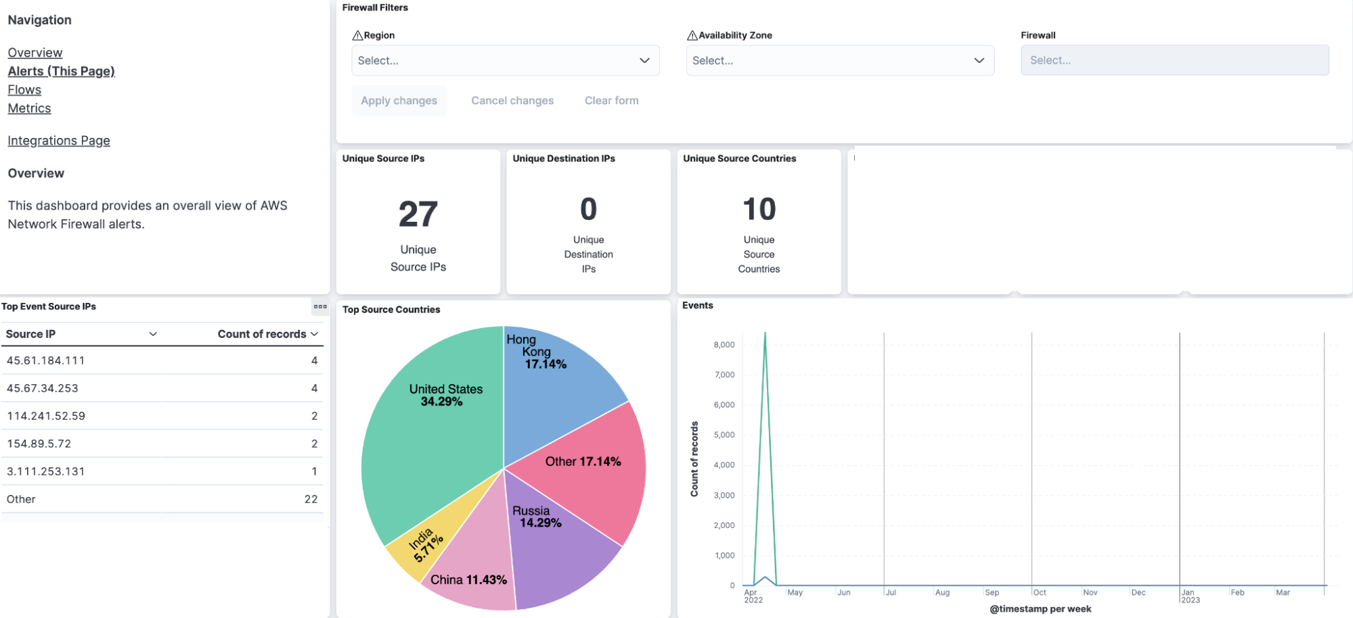Click Cancel changes in Firewall Filters
This screenshot has width=1353, height=618.
pyautogui.click(x=512, y=101)
